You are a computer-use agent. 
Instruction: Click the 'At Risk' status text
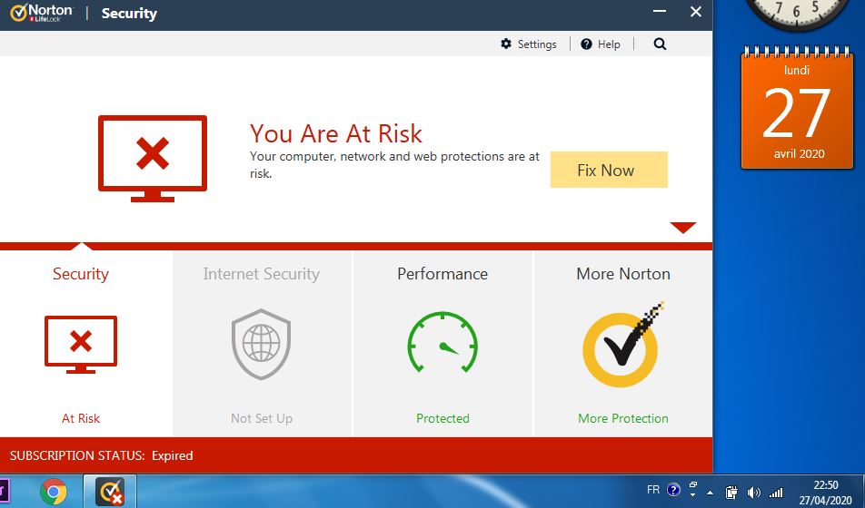[81, 418]
